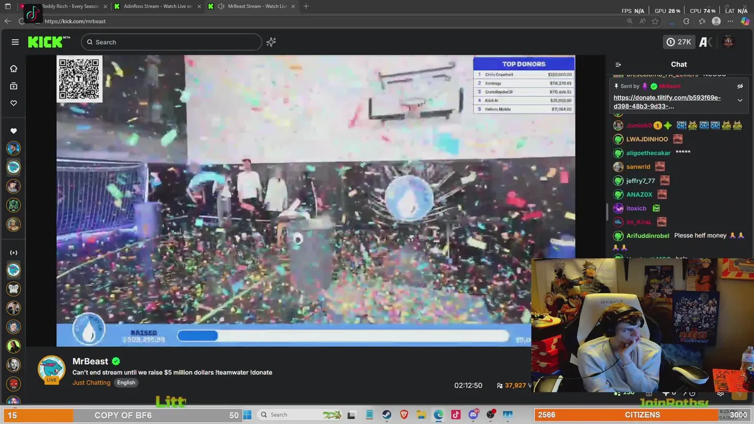Open browser extensions puzzle icon
This screenshot has width=754, height=424.
[x=686, y=21]
